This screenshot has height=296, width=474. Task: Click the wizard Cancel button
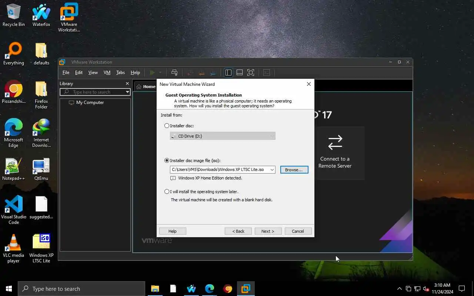[x=298, y=231]
